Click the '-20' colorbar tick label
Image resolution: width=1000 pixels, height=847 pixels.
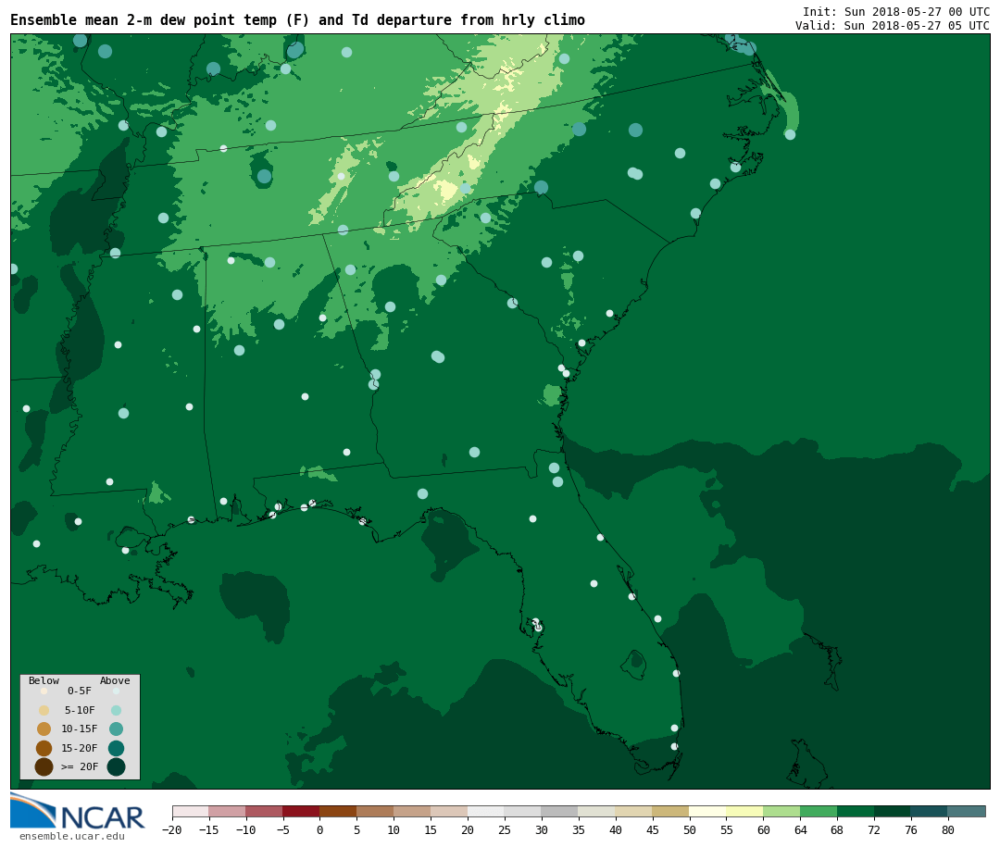click(x=172, y=829)
